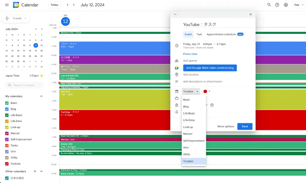The width and height of the screenshot is (306, 183).
Task: Click the guests people icon
Action: [x=177, y=61]
